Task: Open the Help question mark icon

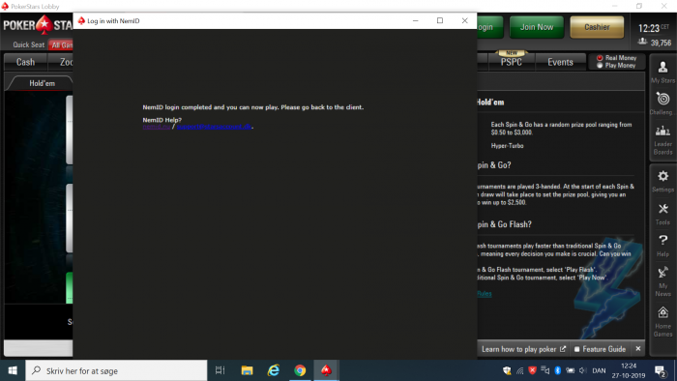Action: click(x=662, y=246)
